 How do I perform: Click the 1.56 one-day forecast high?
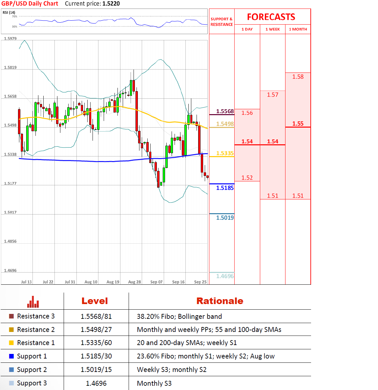pyautogui.click(x=247, y=113)
